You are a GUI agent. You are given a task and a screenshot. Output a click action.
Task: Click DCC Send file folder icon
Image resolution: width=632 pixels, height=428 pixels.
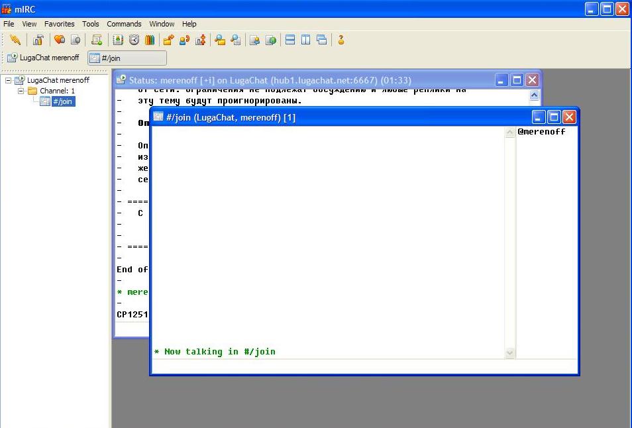(168, 40)
